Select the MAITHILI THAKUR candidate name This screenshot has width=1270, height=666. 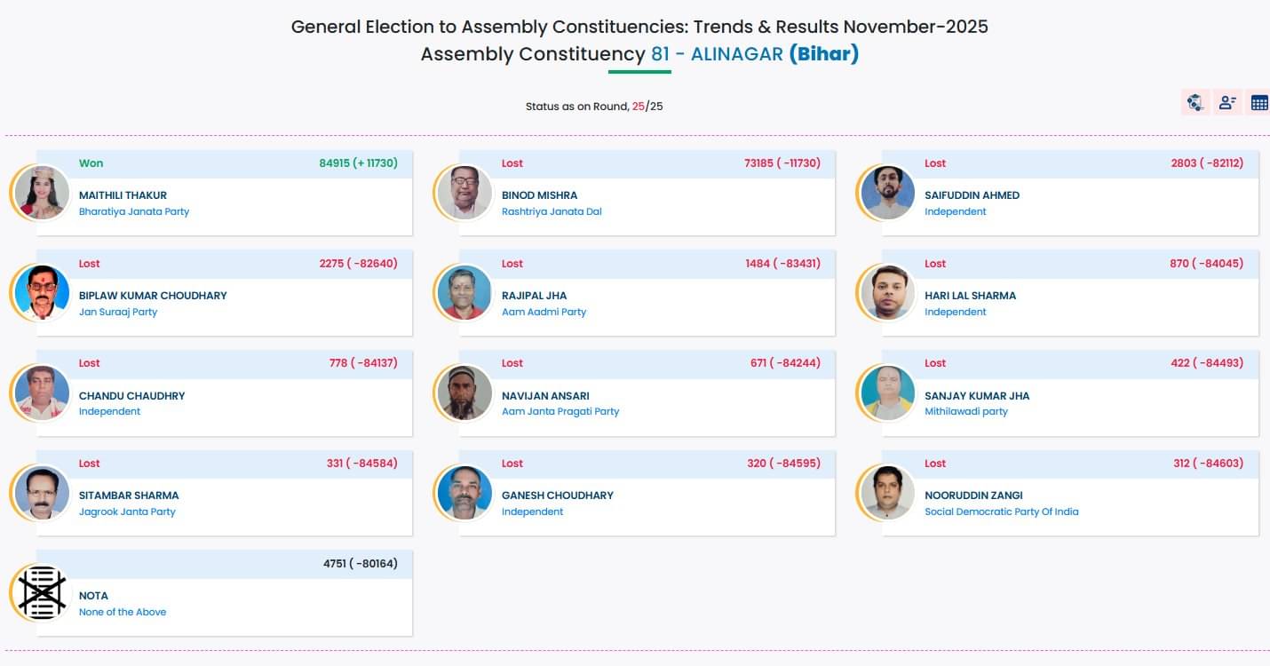pos(123,195)
